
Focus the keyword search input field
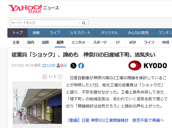45,23
